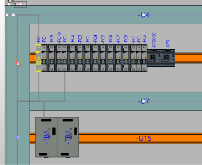Select the right -TB1 power supply
Image resolution: width=202 pixels, height=165 pixels.
[x=68, y=137]
